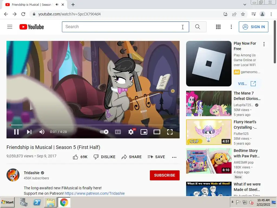Click the search magnifier button
277x208 pixels.
pos(198,27)
